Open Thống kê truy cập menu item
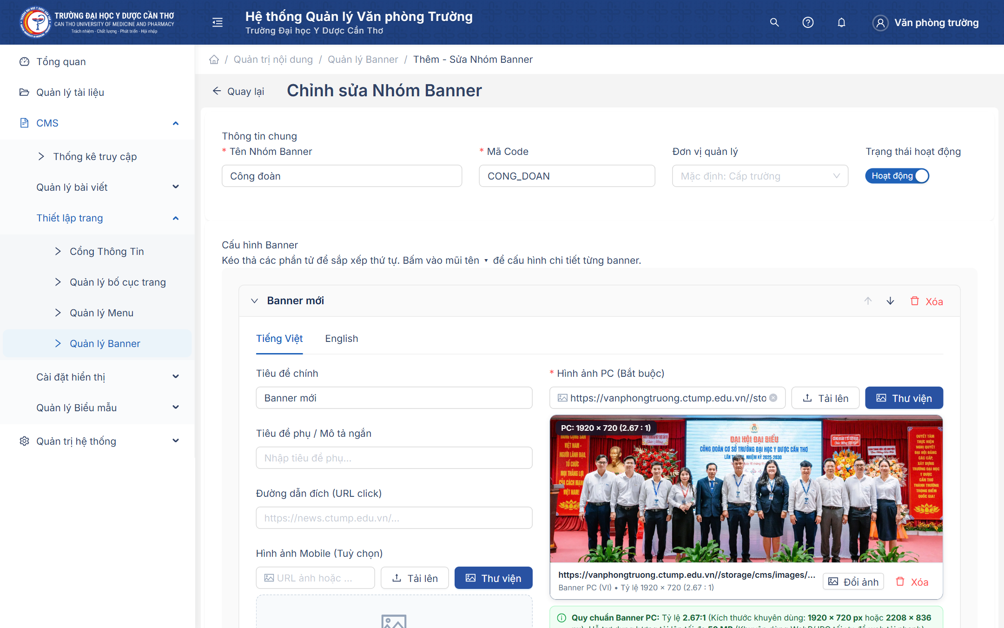Screen dimensions: 1004x628 (x=98, y=157)
